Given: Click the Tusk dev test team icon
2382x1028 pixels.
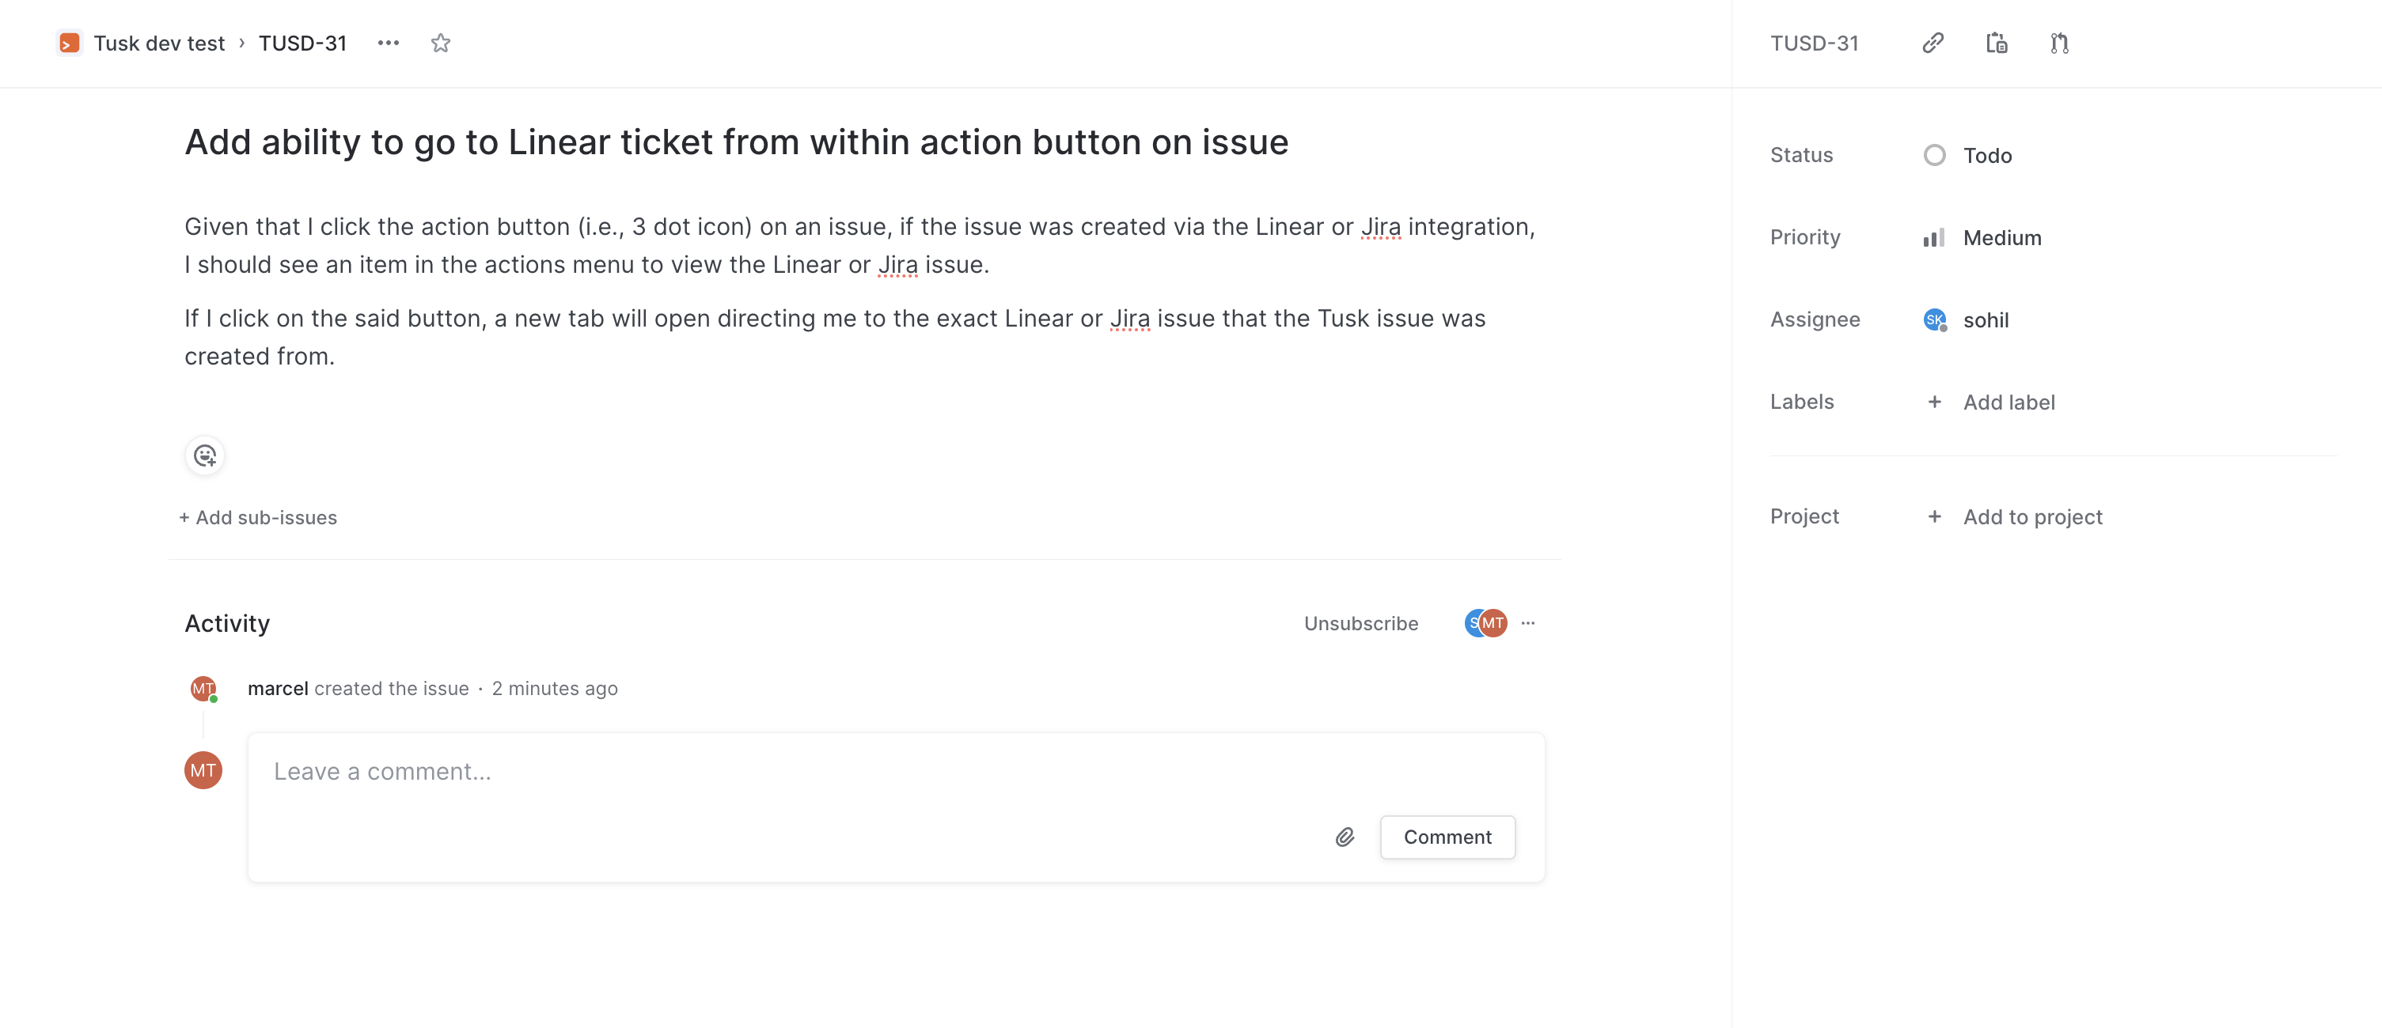Looking at the screenshot, I should 70,43.
